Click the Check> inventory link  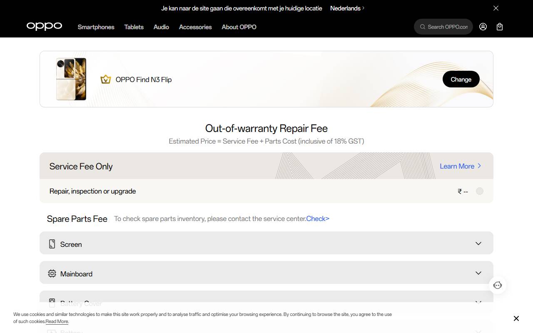tap(318, 219)
